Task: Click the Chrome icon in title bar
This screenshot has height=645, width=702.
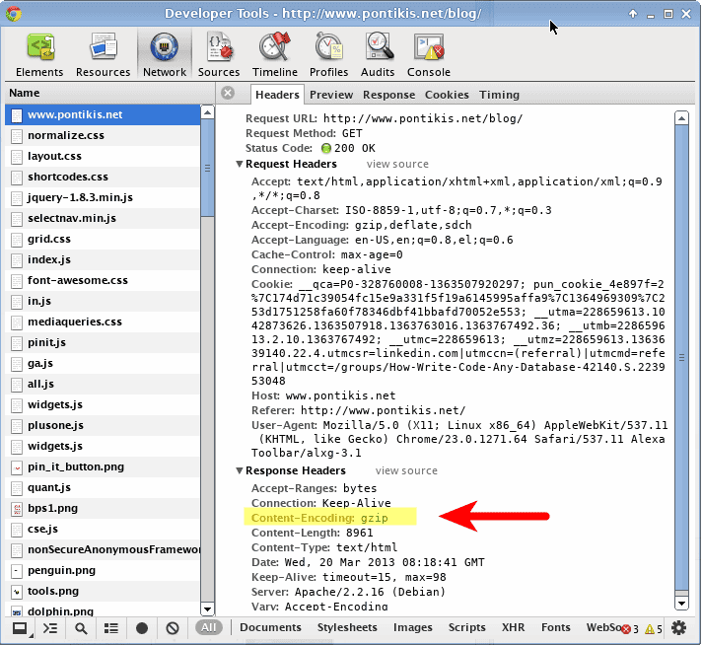Action: click(14, 14)
